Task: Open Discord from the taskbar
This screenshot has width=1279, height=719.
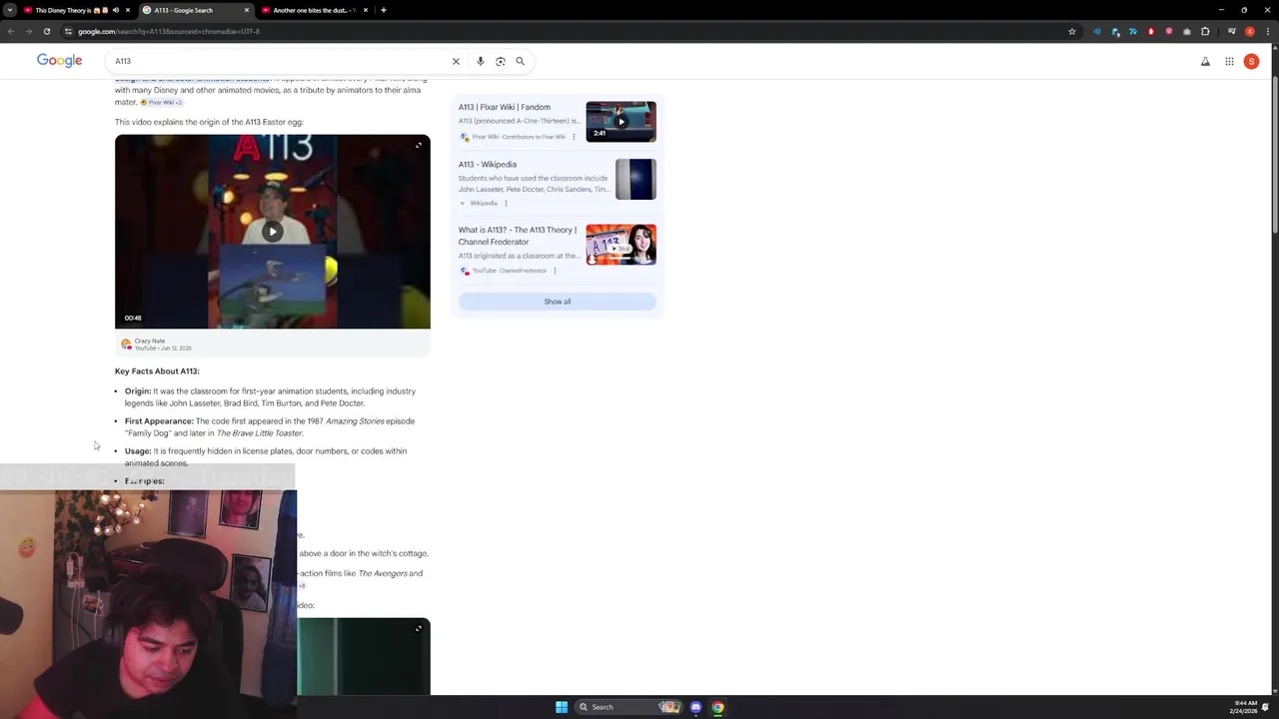Action: (696, 707)
